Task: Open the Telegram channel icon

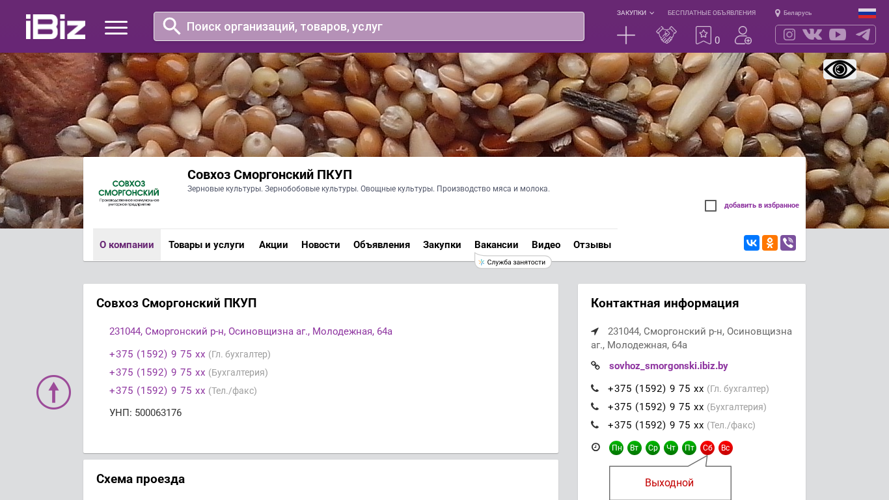Action: tap(863, 35)
